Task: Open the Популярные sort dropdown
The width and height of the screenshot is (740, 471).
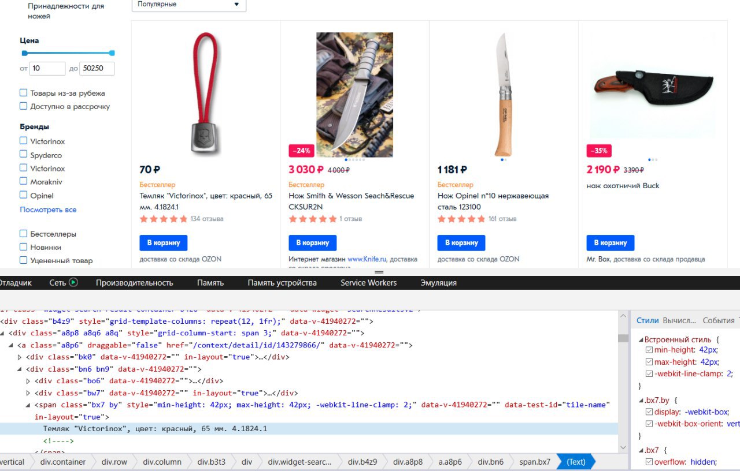Action: pos(189,5)
